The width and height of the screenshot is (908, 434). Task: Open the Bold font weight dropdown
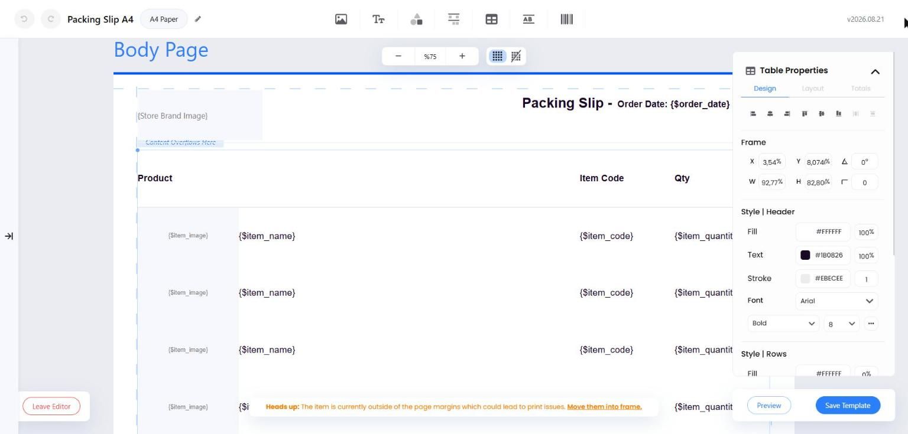click(783, 324)
